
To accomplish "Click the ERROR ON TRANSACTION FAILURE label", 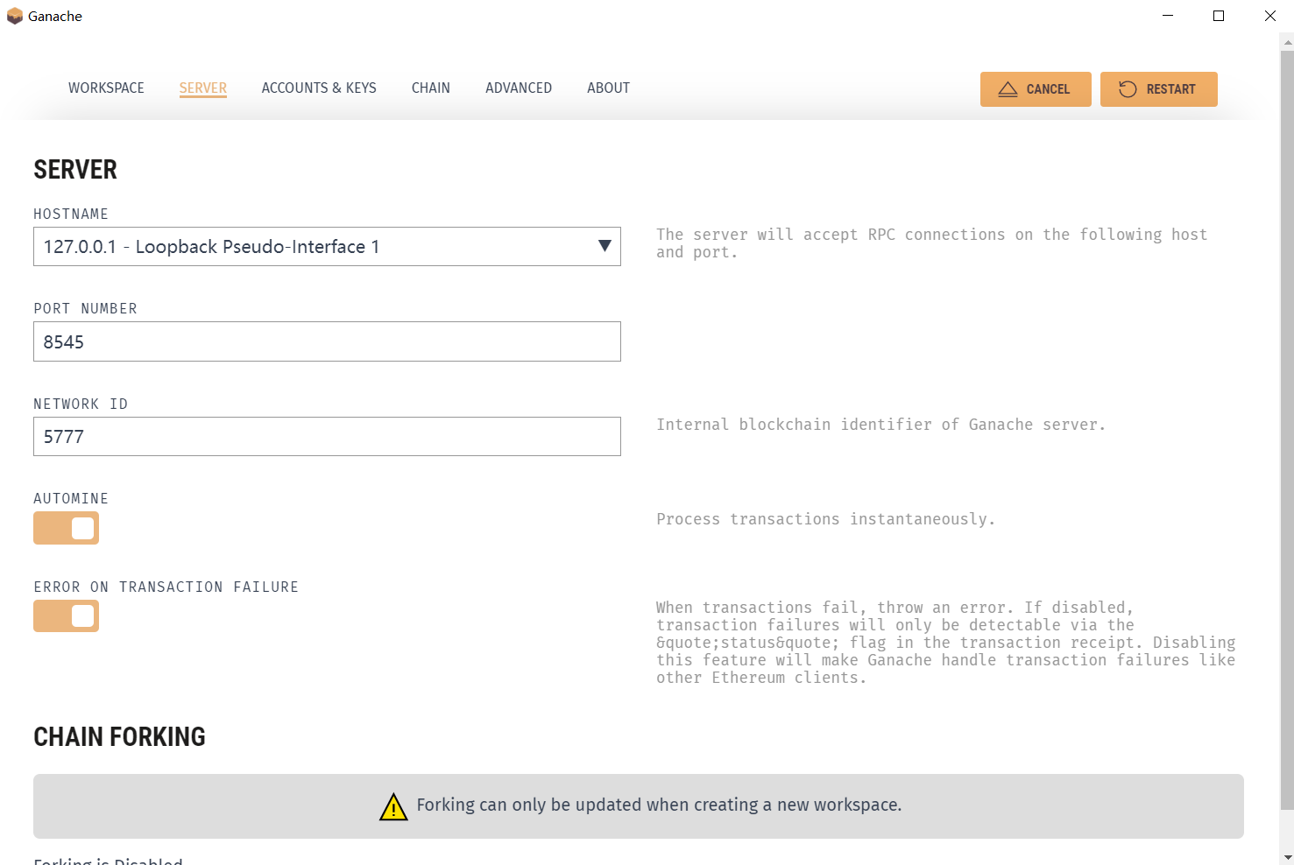I will pyautogui.click(x=166, y=587).
